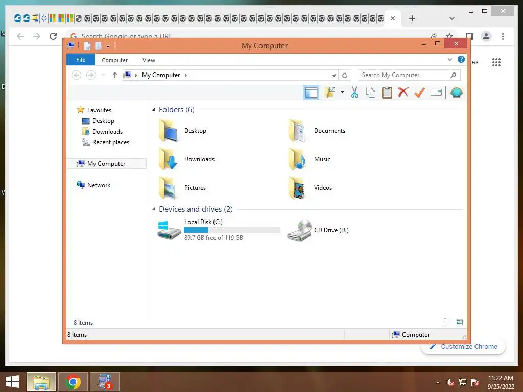Go up one level in explorer
523x392 pixels.
point(115,75)
